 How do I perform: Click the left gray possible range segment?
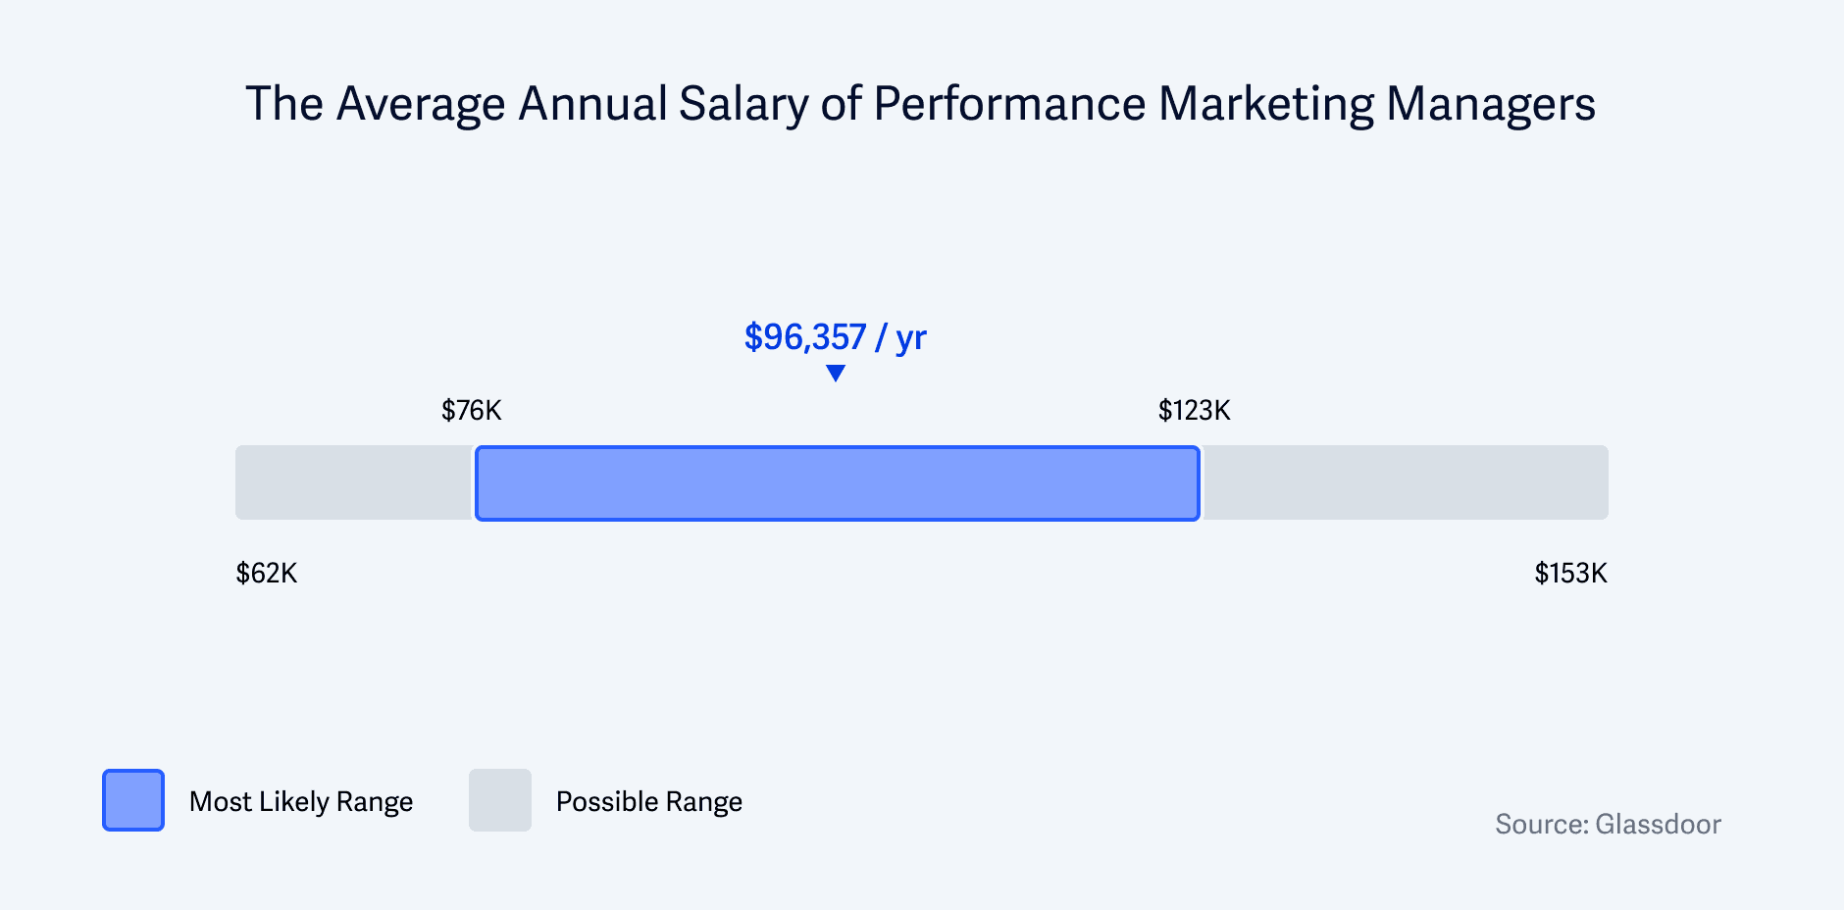coord(354,482)
